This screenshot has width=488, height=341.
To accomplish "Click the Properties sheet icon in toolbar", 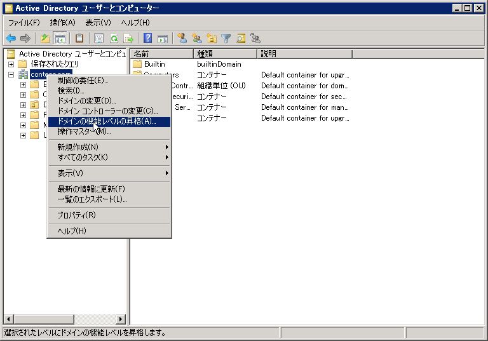I will (98, 39).
